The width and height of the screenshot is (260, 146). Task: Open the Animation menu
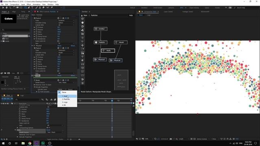(x=37, y=4)
